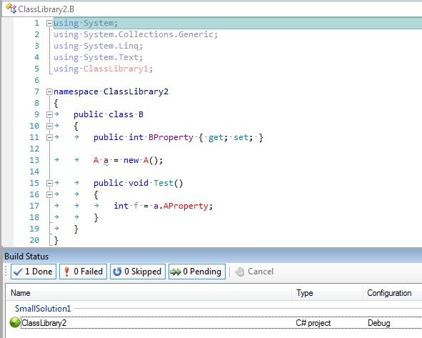The width and height of the screenshot is (422, 338).
Task: Click the green success icon beside ClassLibrary2
Action: [14, 322]
